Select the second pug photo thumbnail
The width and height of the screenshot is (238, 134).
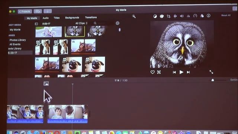coord(95,64)
